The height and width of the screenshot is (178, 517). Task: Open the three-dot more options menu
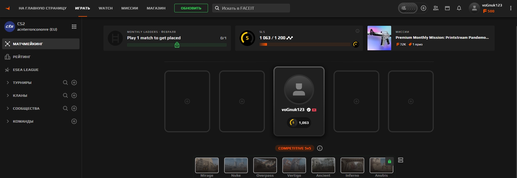click(511, 8)
